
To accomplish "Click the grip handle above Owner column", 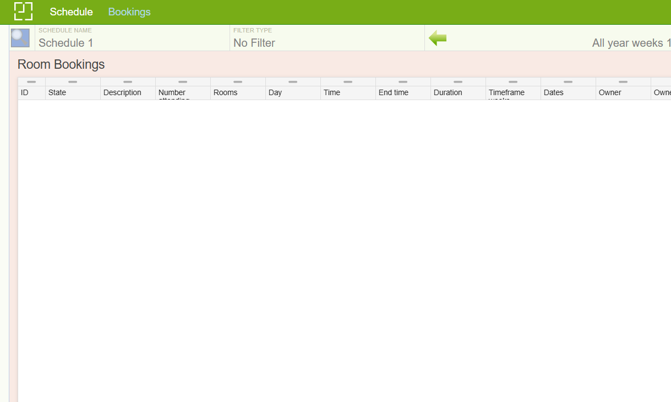I will 623,82.
